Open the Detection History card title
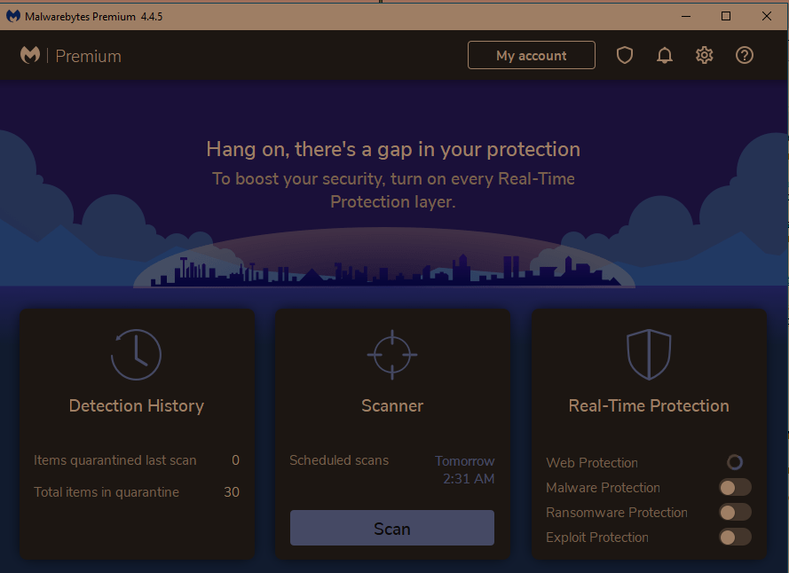The image size is (789, 573). click(137, 405)
